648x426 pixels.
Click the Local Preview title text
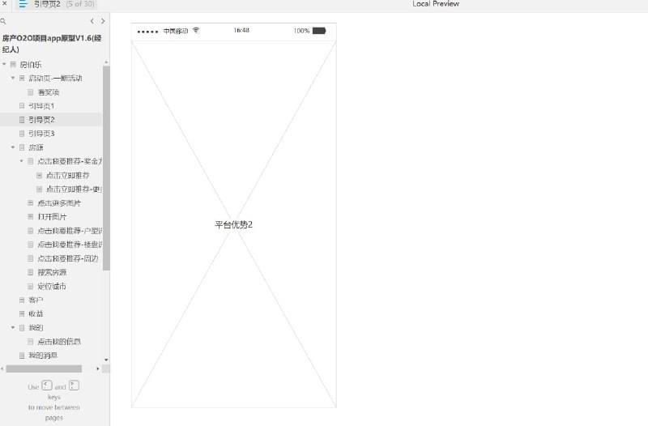coord(436,4)
